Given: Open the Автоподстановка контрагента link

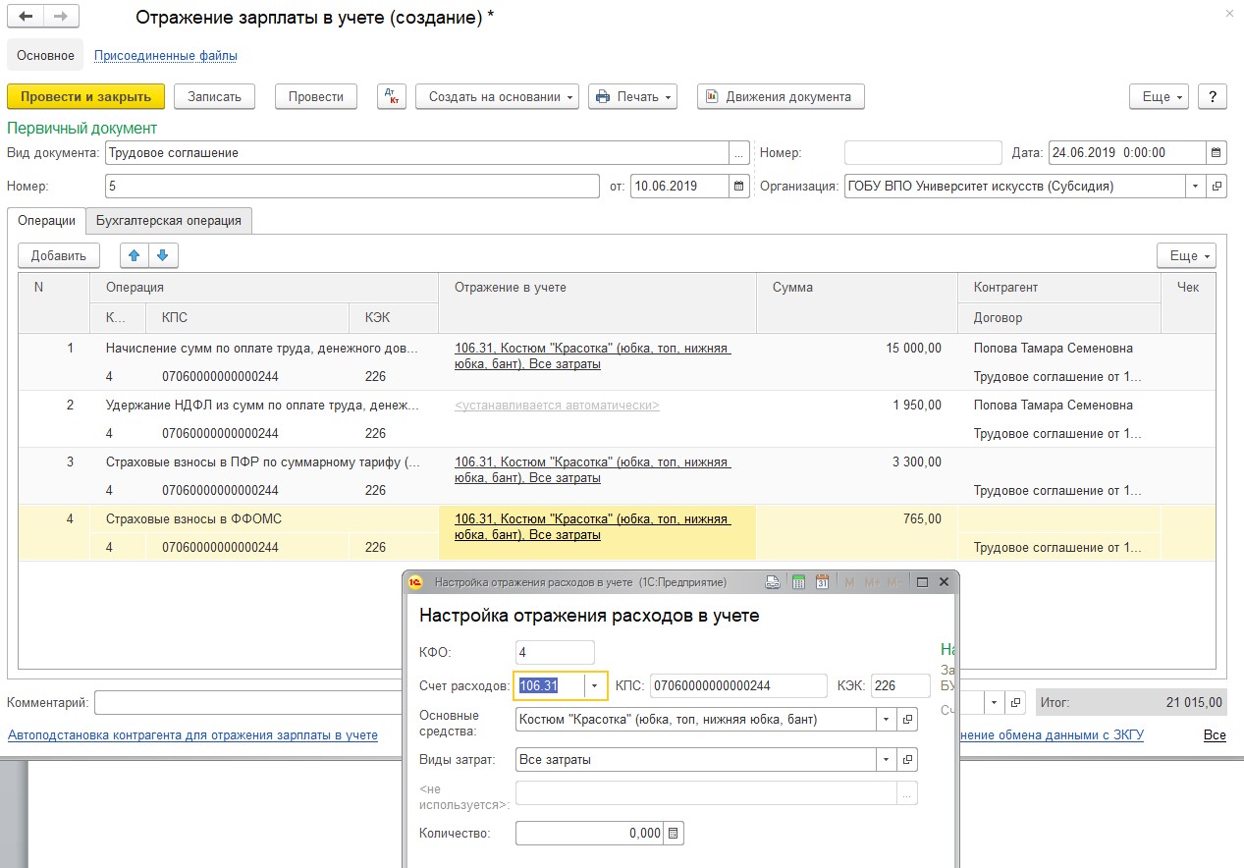Looking at the screenshot, I should tap(192, 734).
